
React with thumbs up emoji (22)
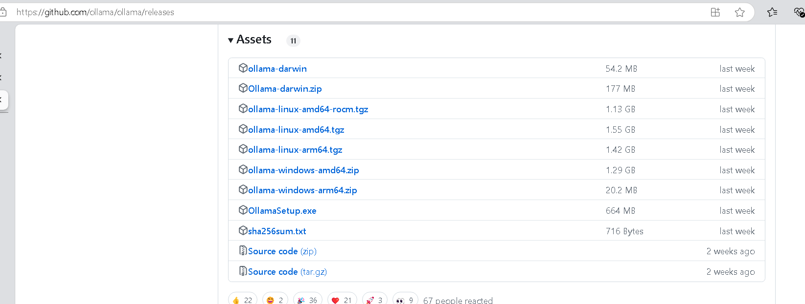coord(243,300)
